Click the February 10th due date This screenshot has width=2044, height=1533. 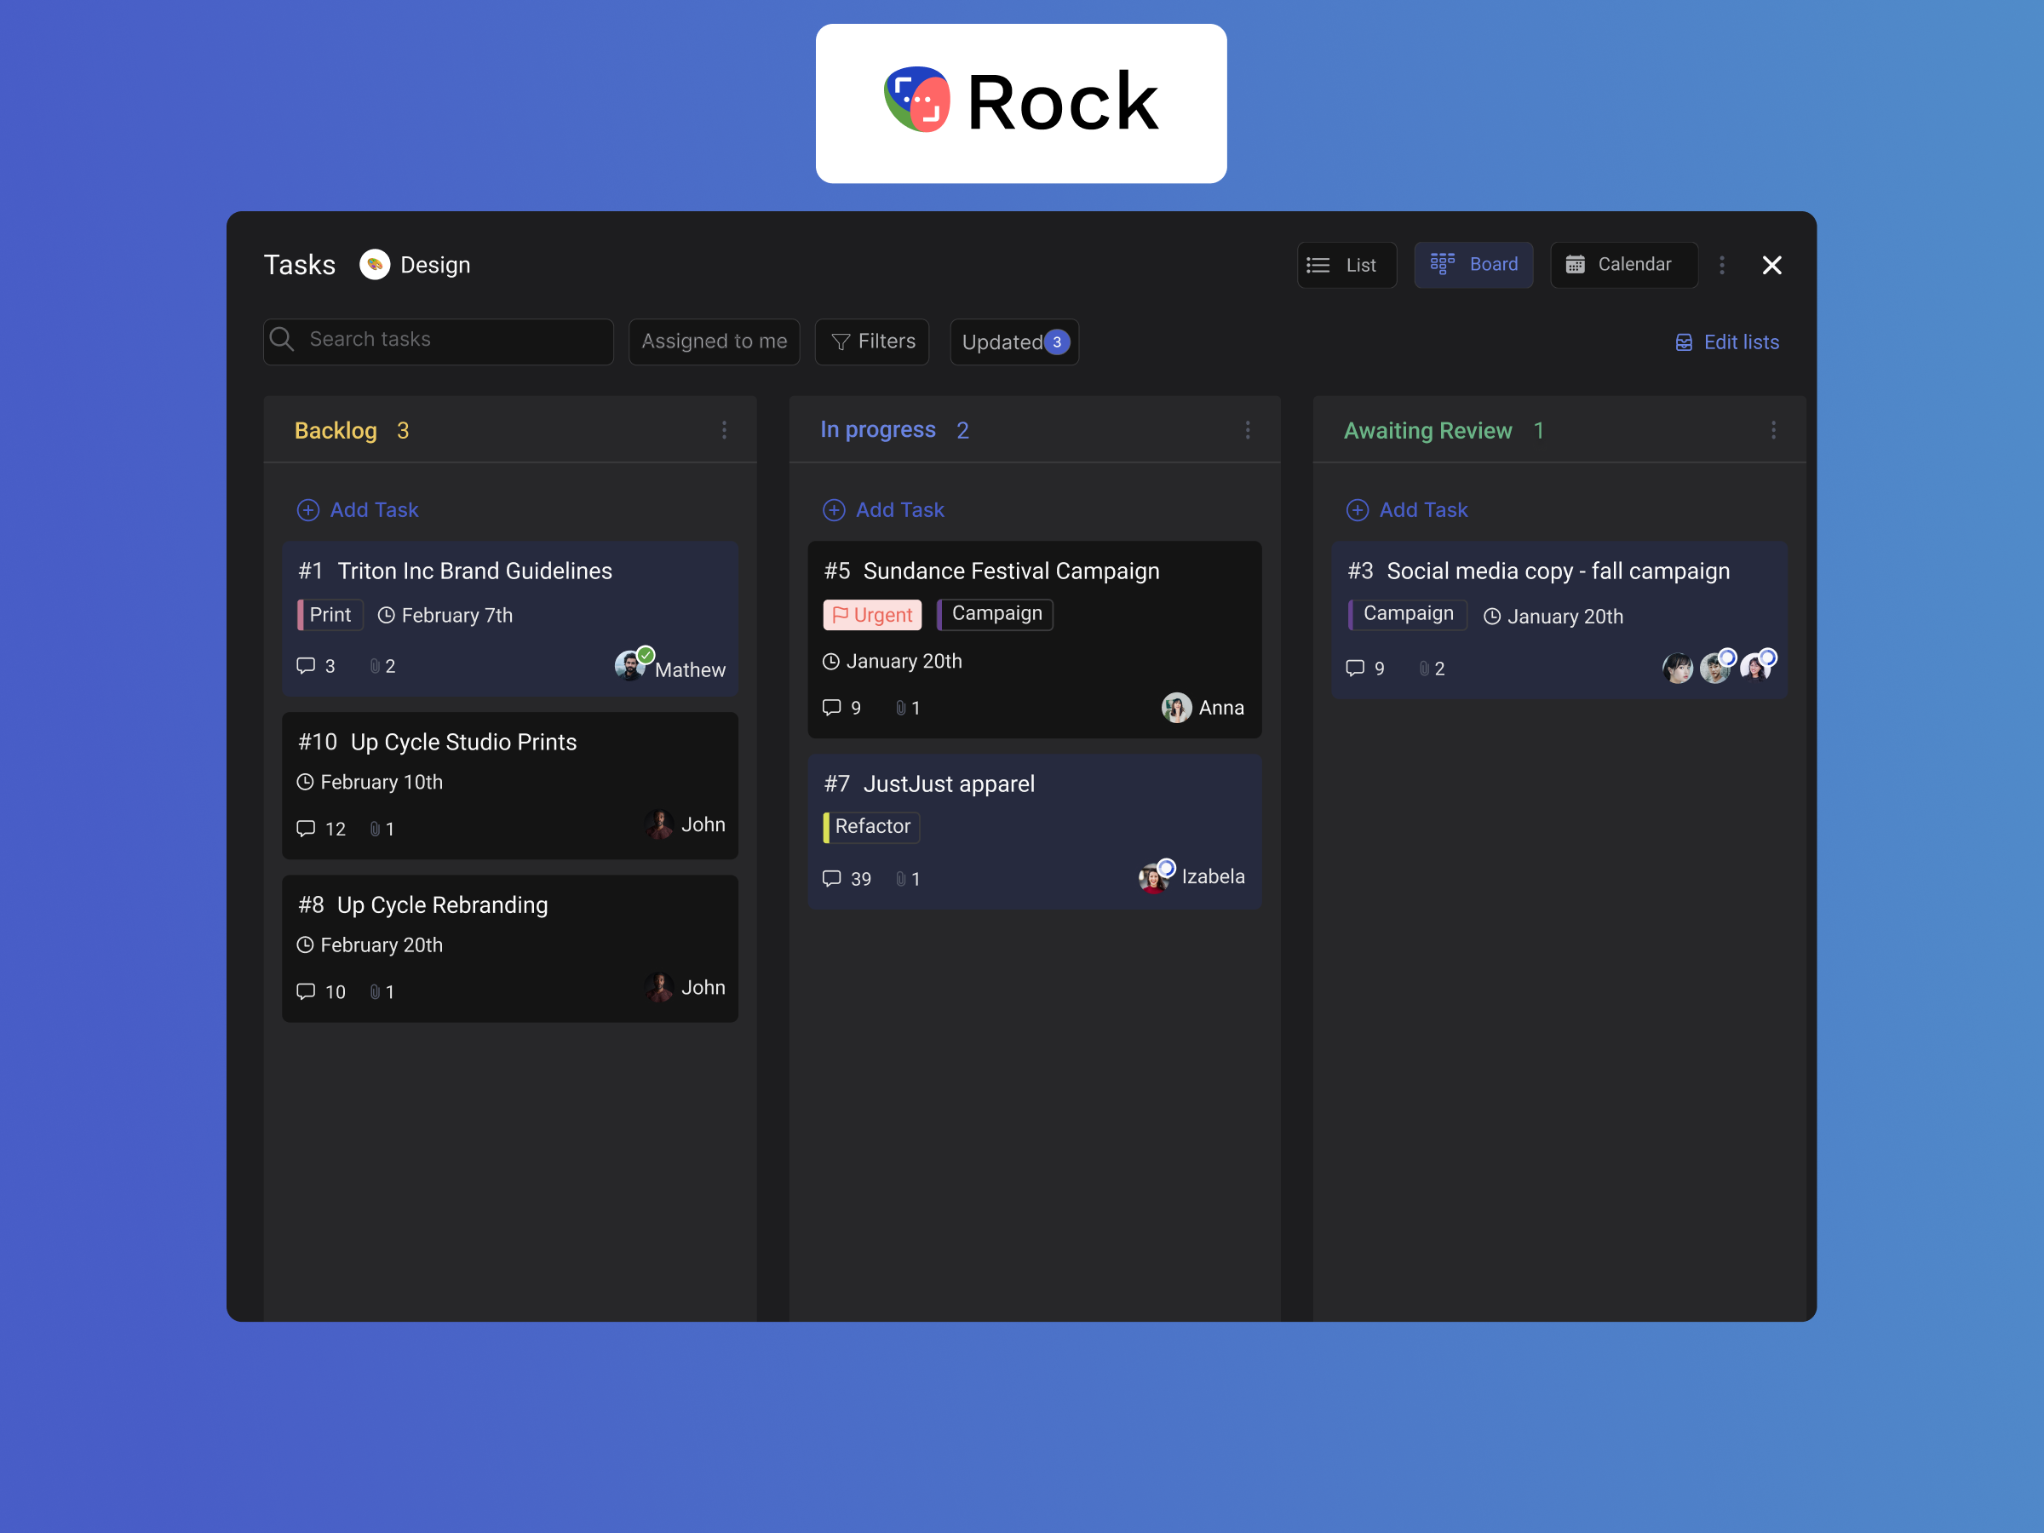pyautogui.click(x=370, y=782)
